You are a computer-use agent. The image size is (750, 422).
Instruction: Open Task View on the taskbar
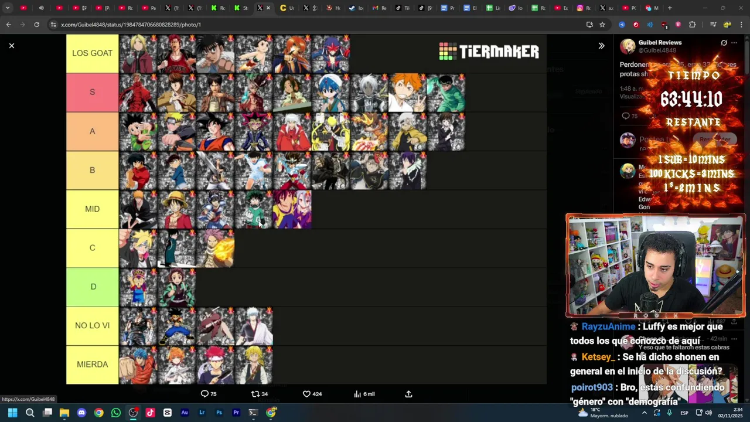47,413
